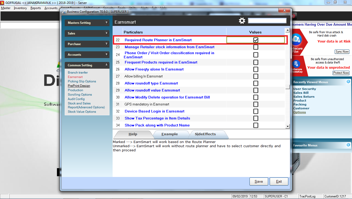The height and width of the screenshot is (199, 352).
Task: Select Earnsmart in the Common Setting list
Action: (x=75, y=77)
